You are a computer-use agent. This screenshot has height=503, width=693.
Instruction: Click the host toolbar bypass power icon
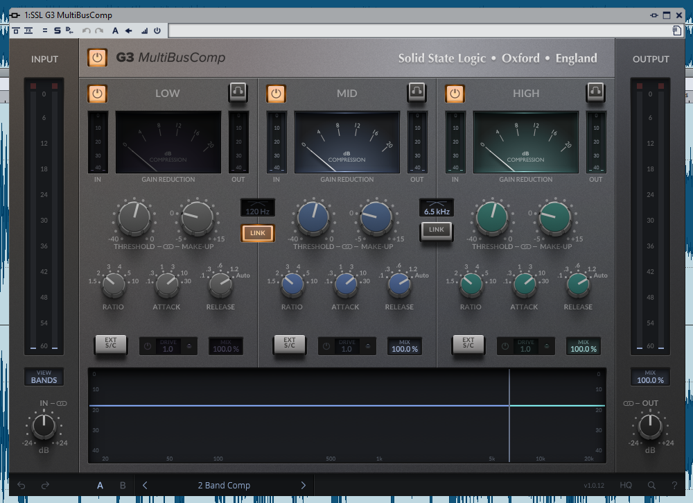157,31
